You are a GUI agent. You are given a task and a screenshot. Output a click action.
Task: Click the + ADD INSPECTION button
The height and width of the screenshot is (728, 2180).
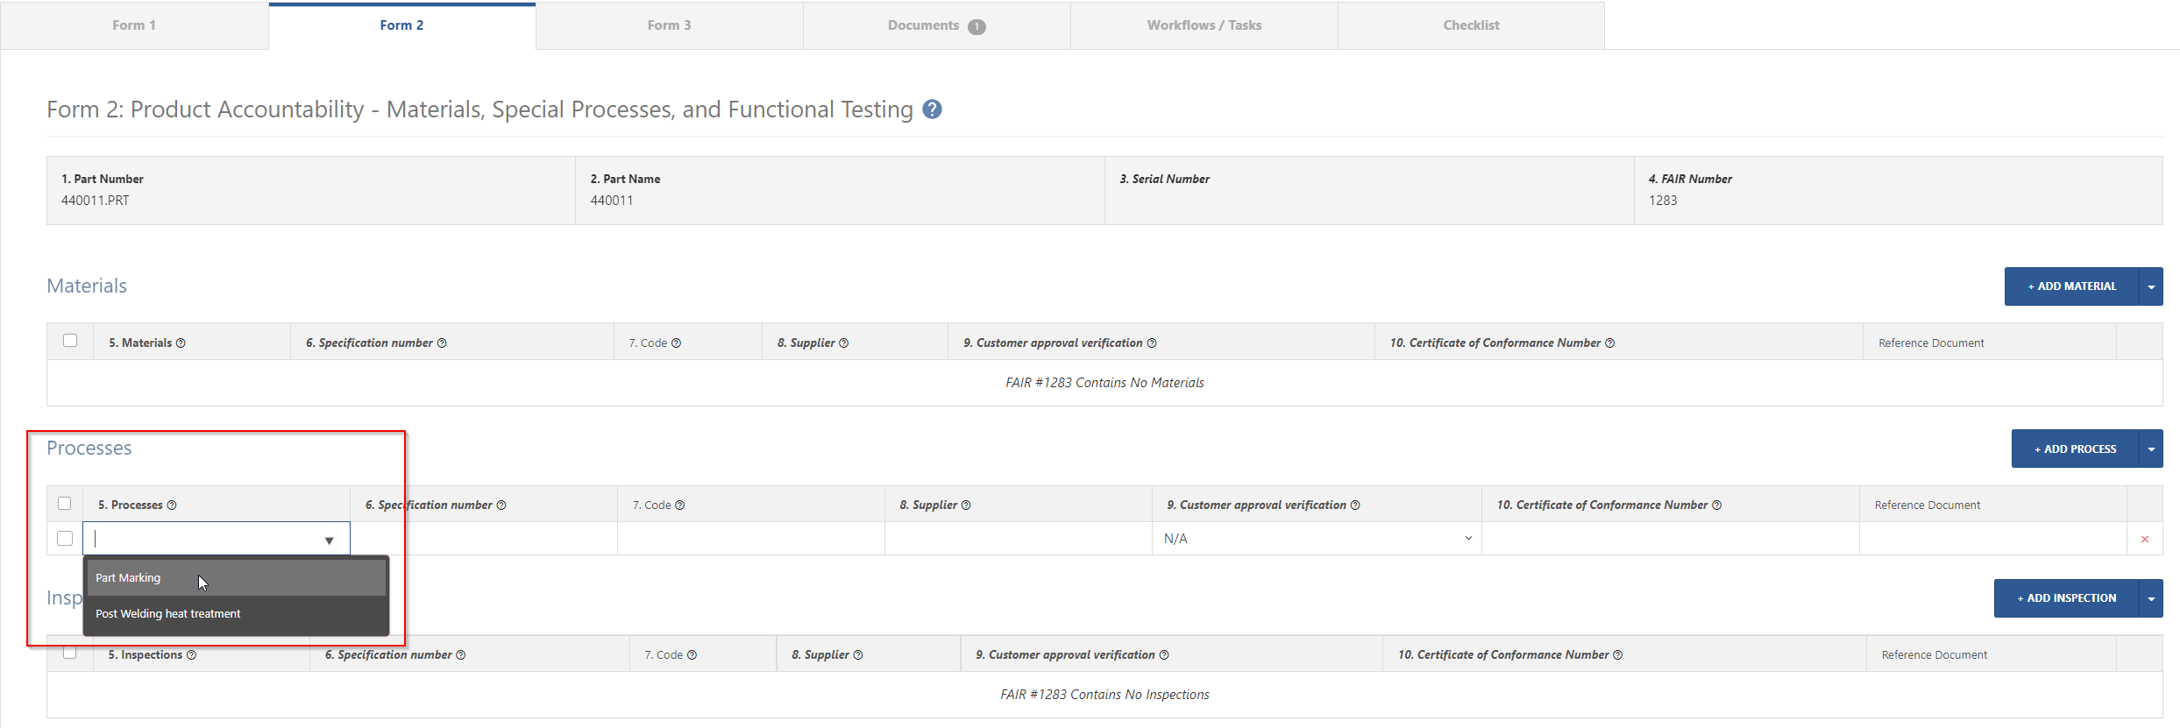[x=2066, y=598]
